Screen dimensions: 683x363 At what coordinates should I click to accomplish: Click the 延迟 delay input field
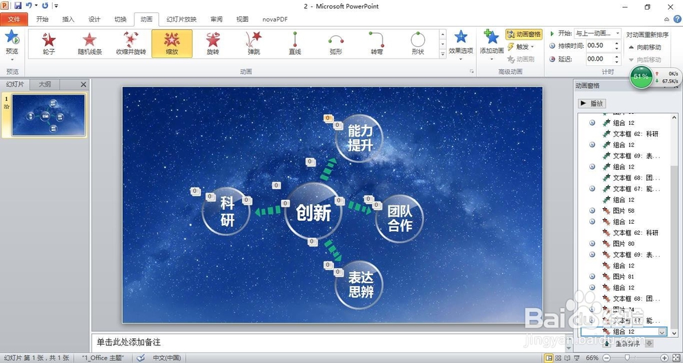click(x=600, y=59)
